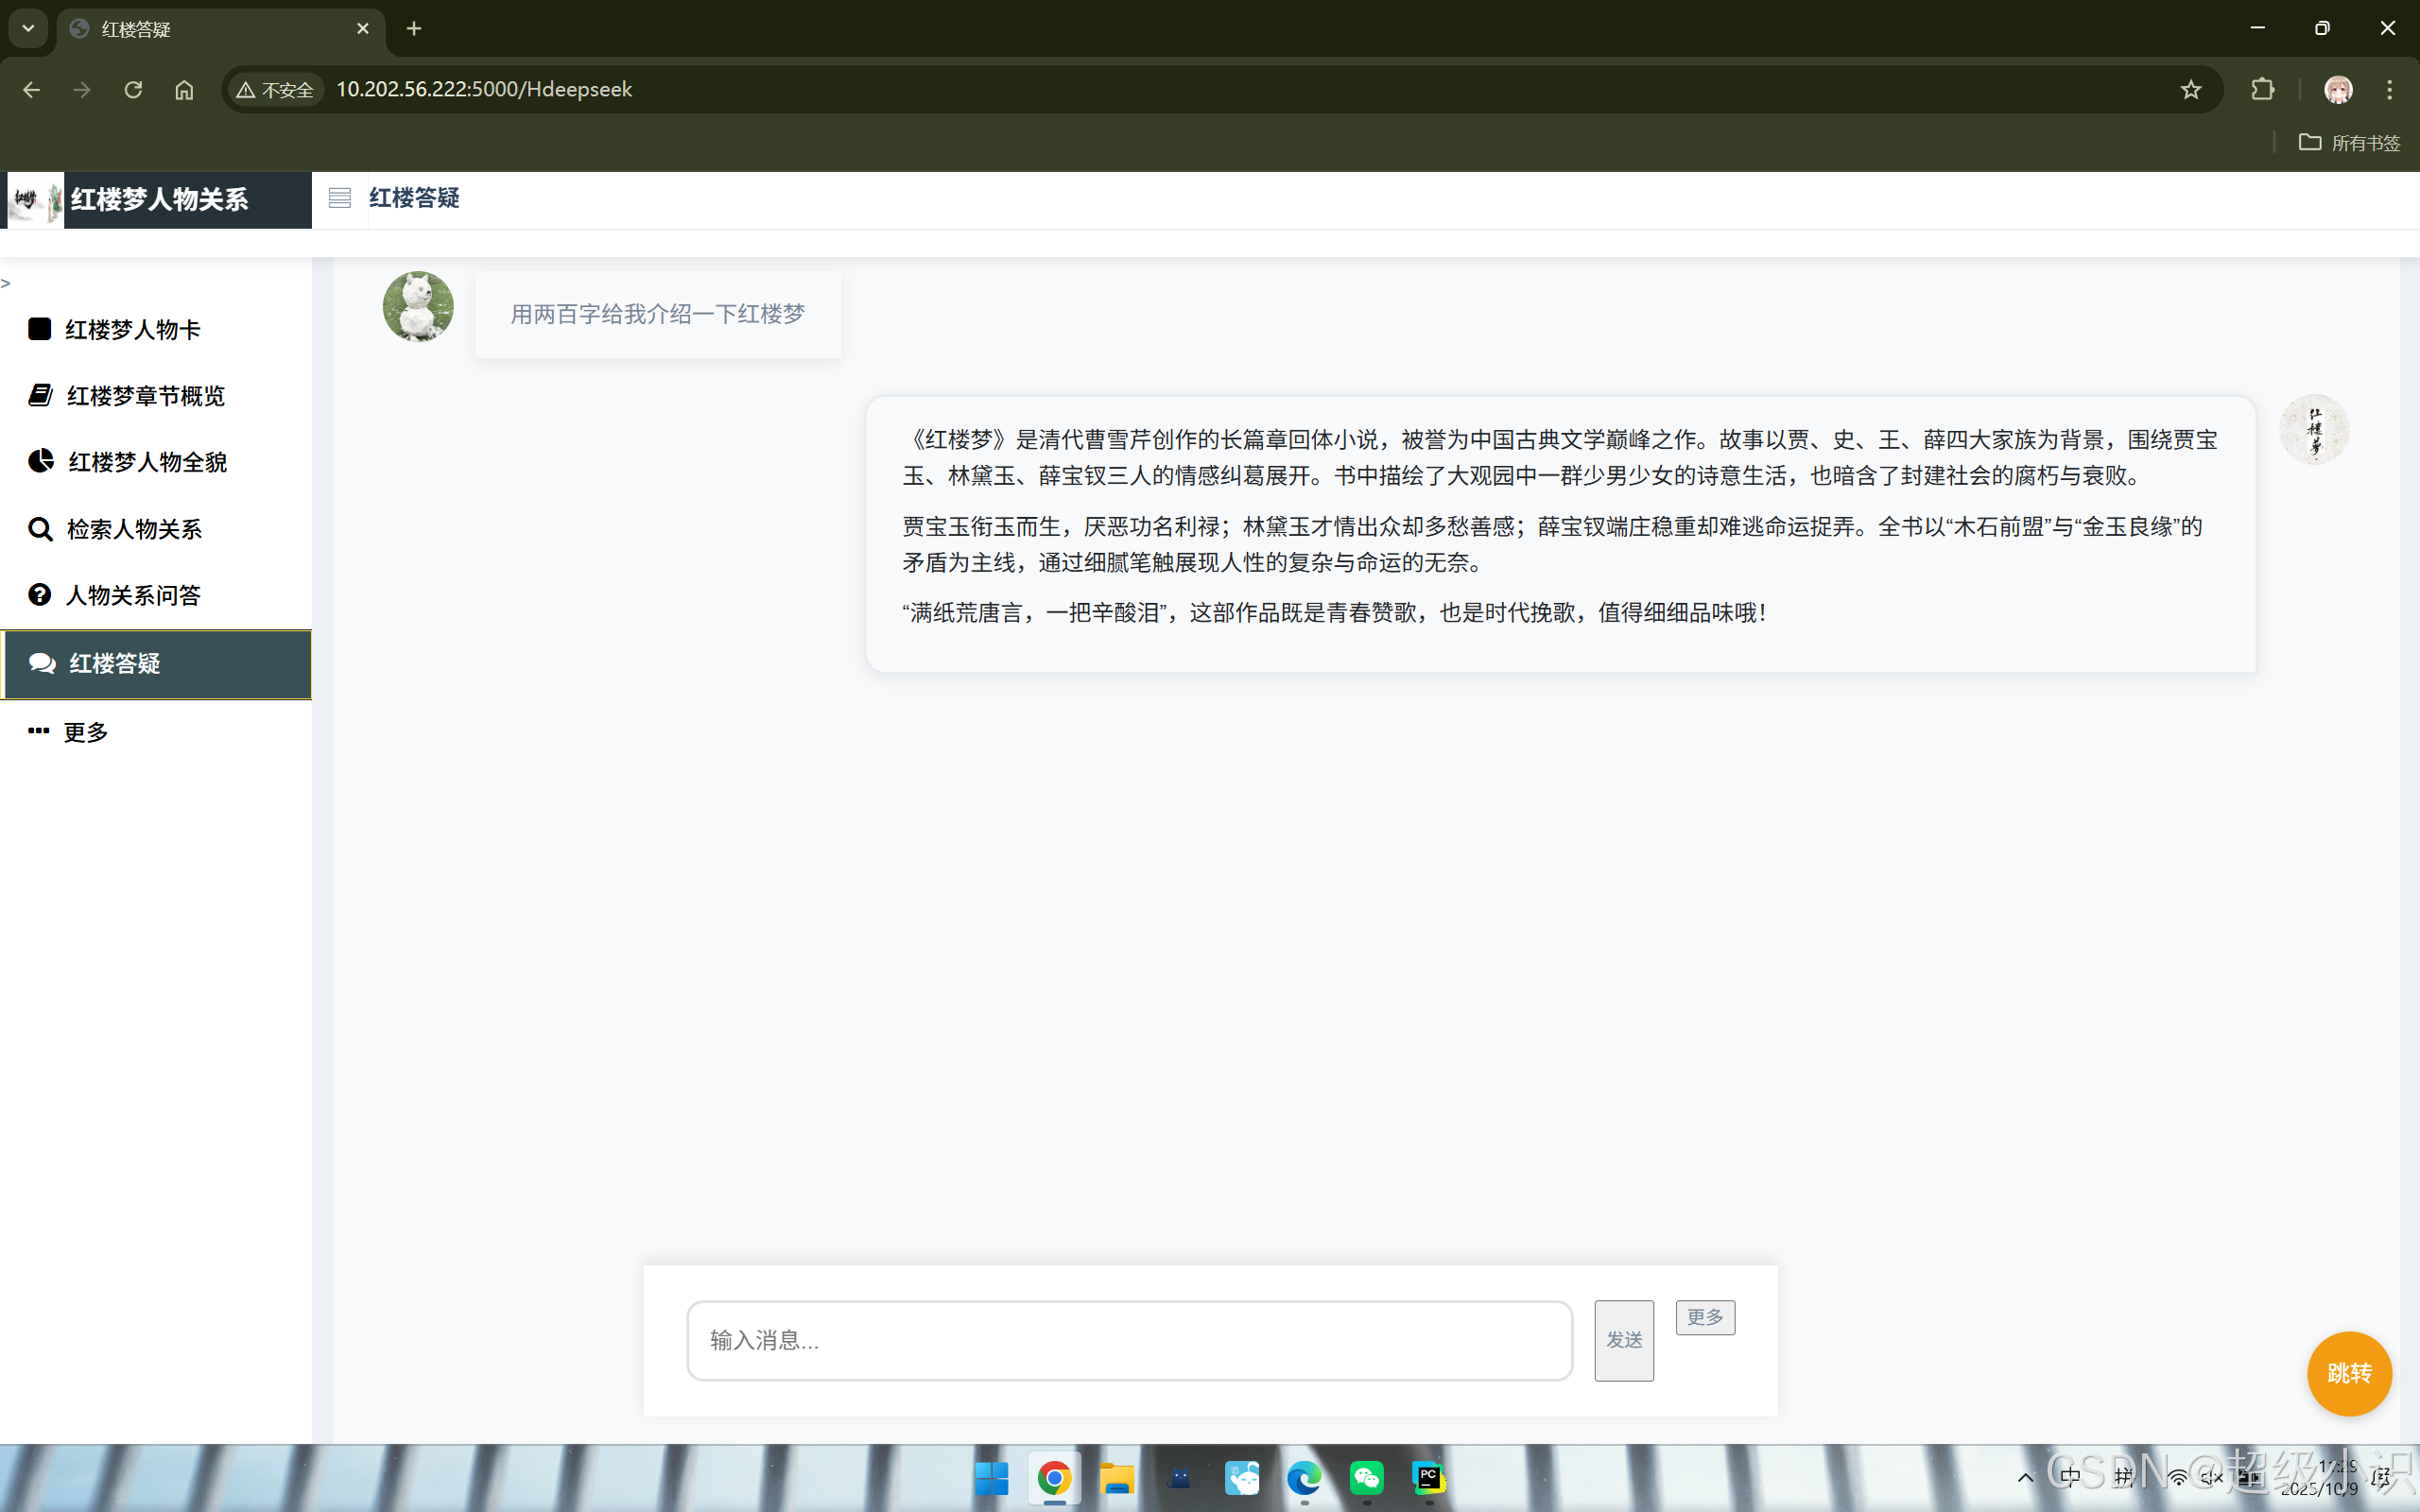This screenshot has height=1512, width=2420.
Task: Open 人物关系问答 question mark item
Action: tap(132, 595)
